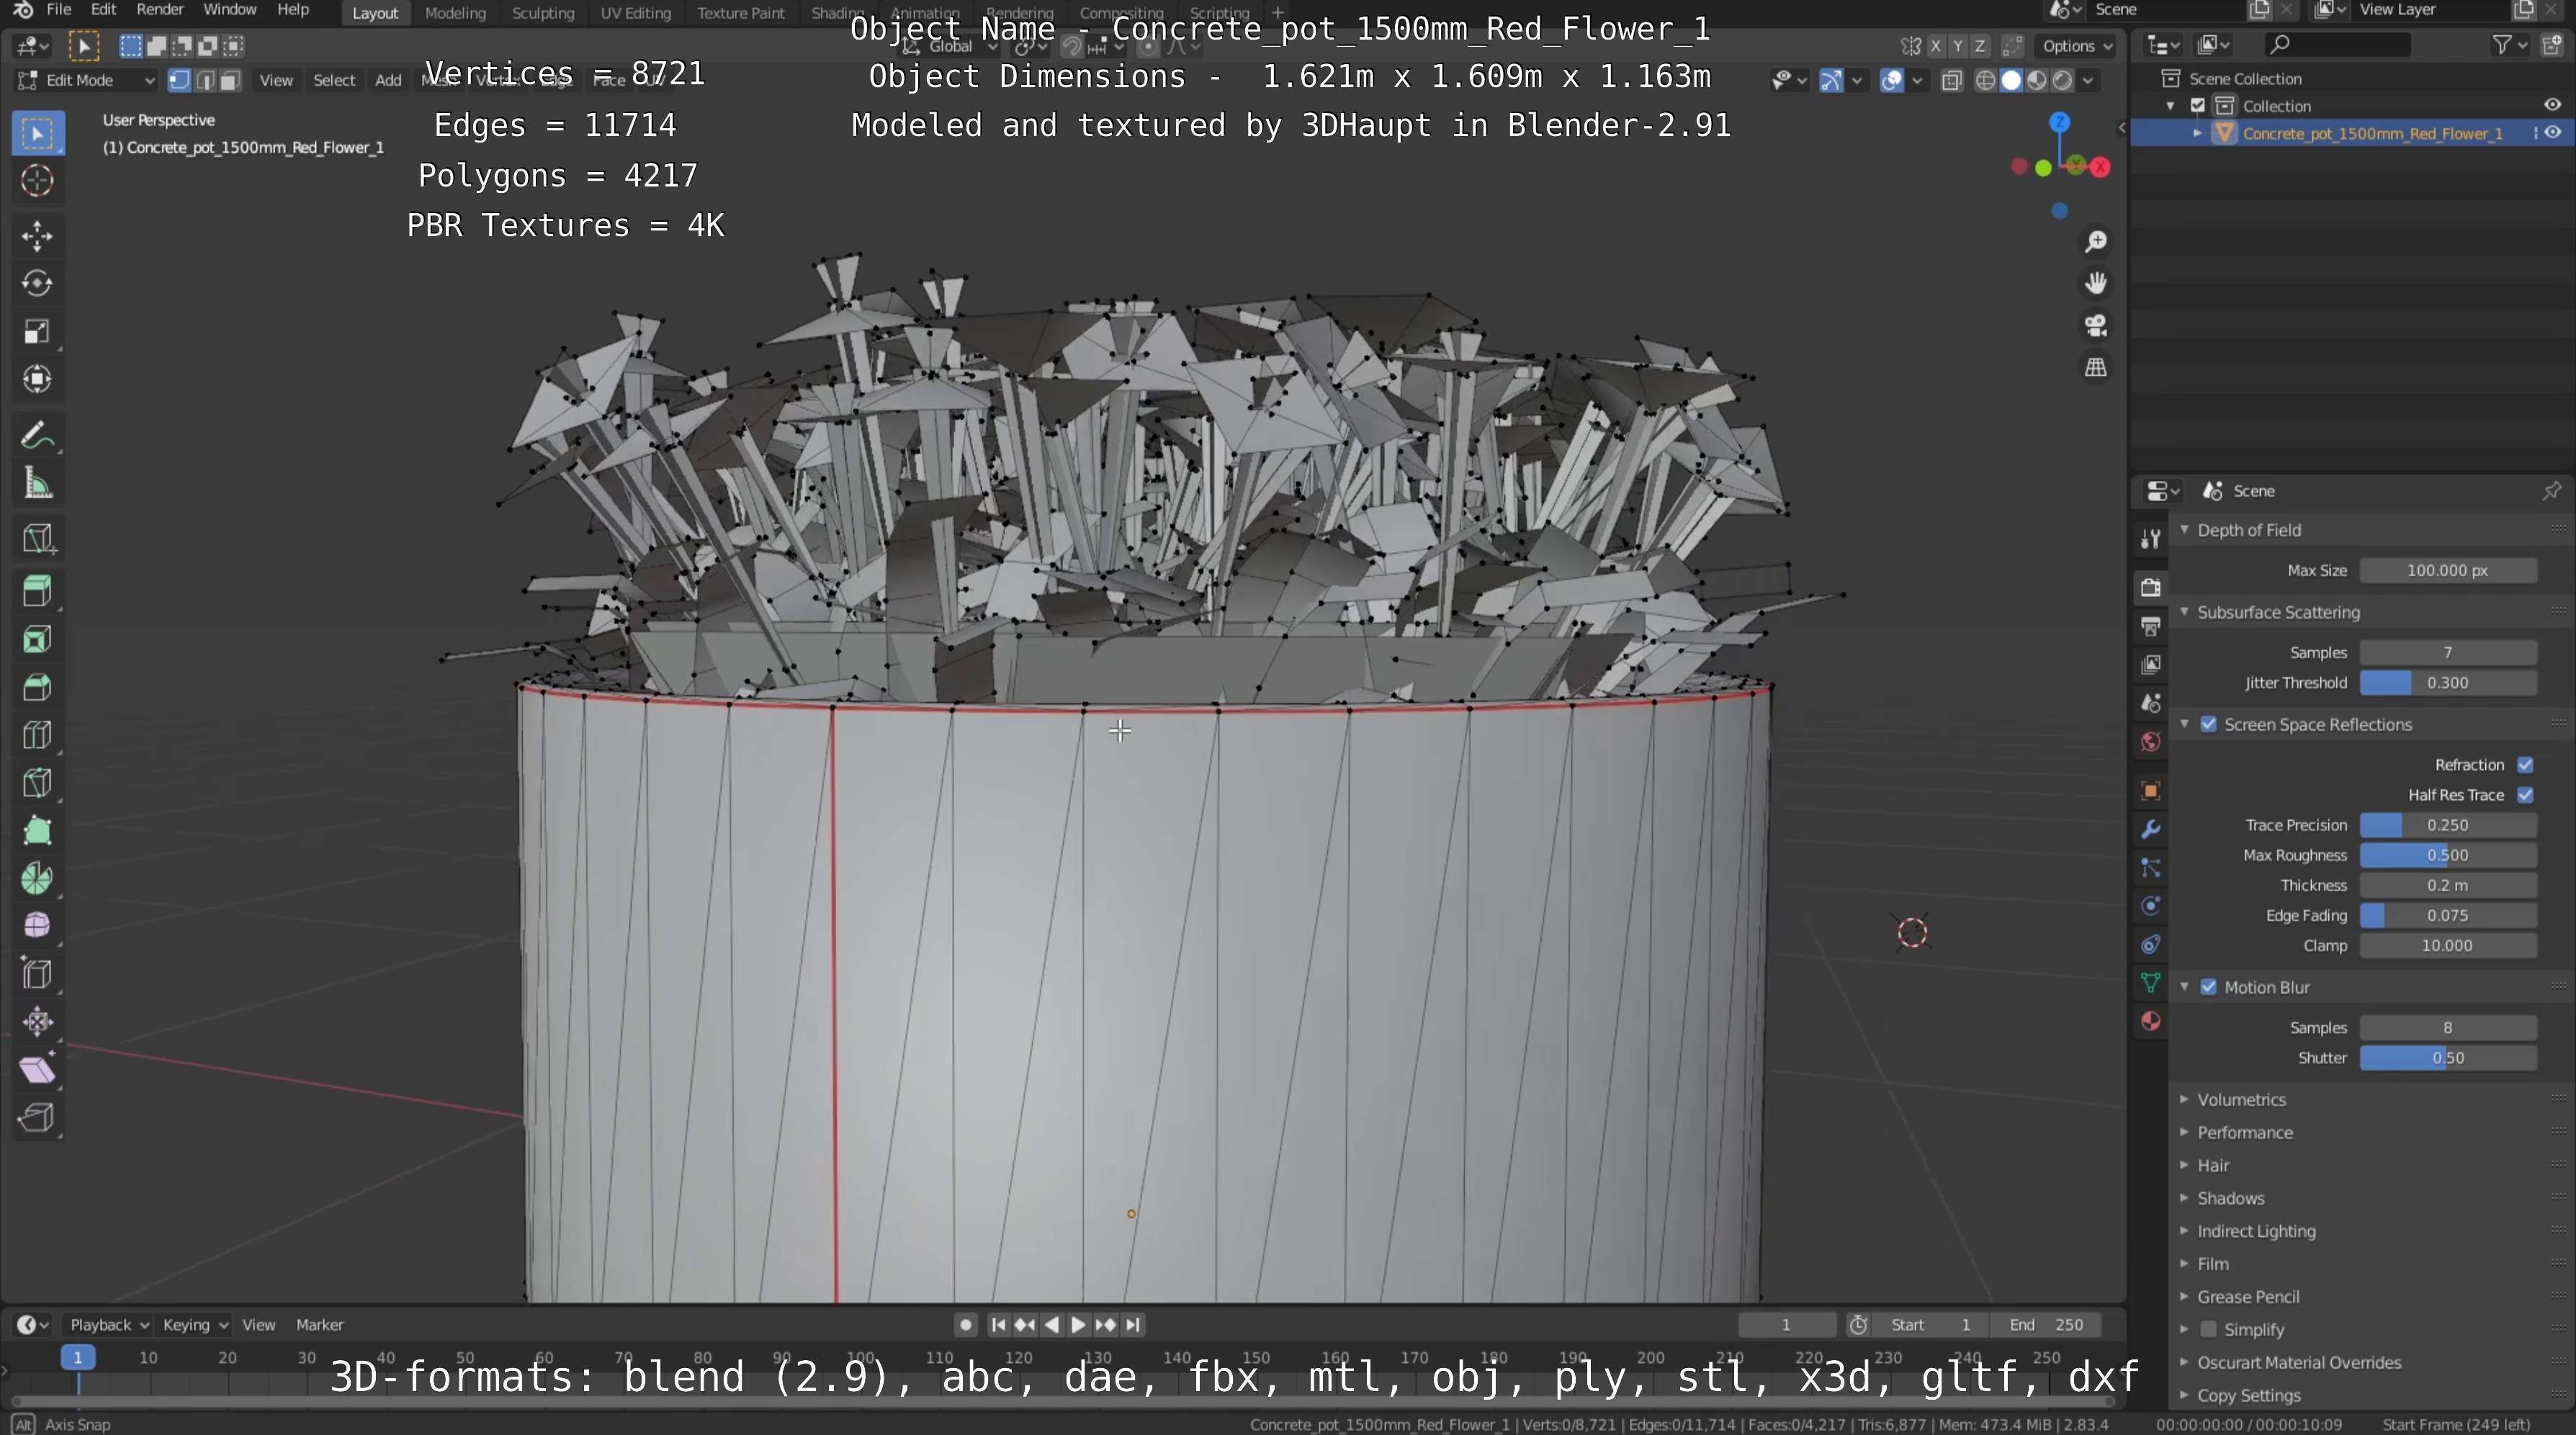The image size is (2576, 1435).
Task: Play the animation
Action: point(1078,1324)
